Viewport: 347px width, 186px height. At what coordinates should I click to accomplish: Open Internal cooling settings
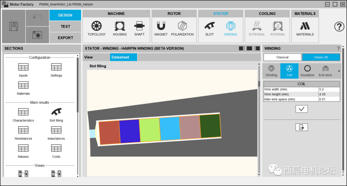[278, 29]
